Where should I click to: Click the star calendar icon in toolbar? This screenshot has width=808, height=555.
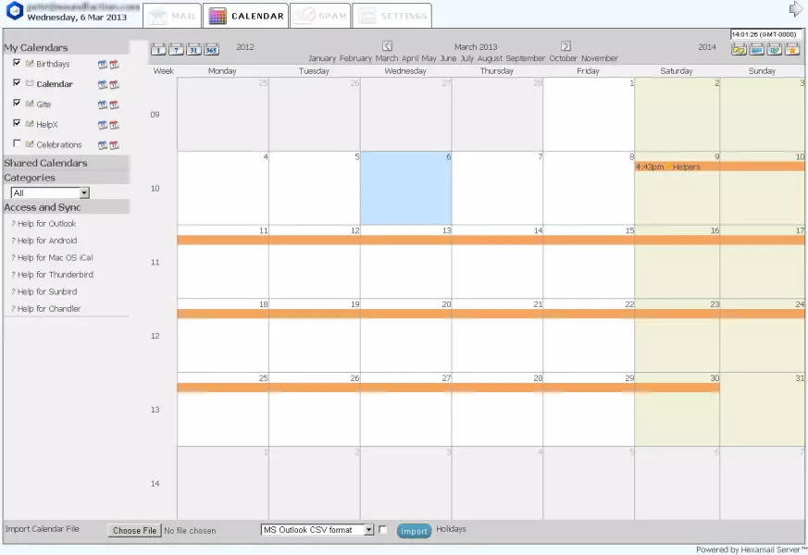pyautogui.click(x=792, y=49)
